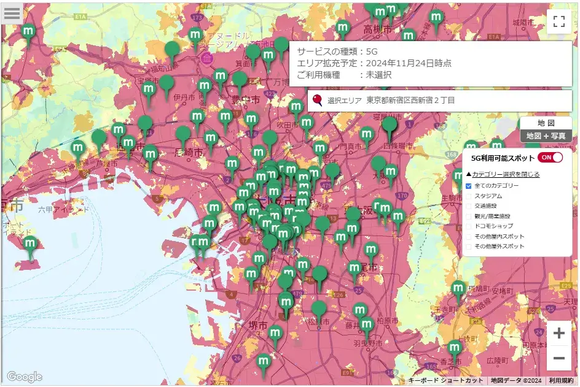The width and height of the screenshot is (580, 387).
Task: Zoom in on the map
Action: (558, 333)
